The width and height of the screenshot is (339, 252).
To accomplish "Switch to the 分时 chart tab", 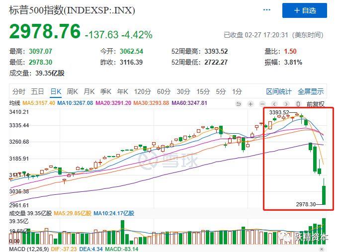I will tap(19, 91).
